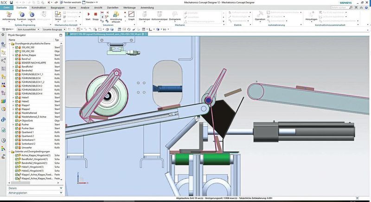Click the save disk icon in title bar
The image size is (371, 202).
(11, 2)
